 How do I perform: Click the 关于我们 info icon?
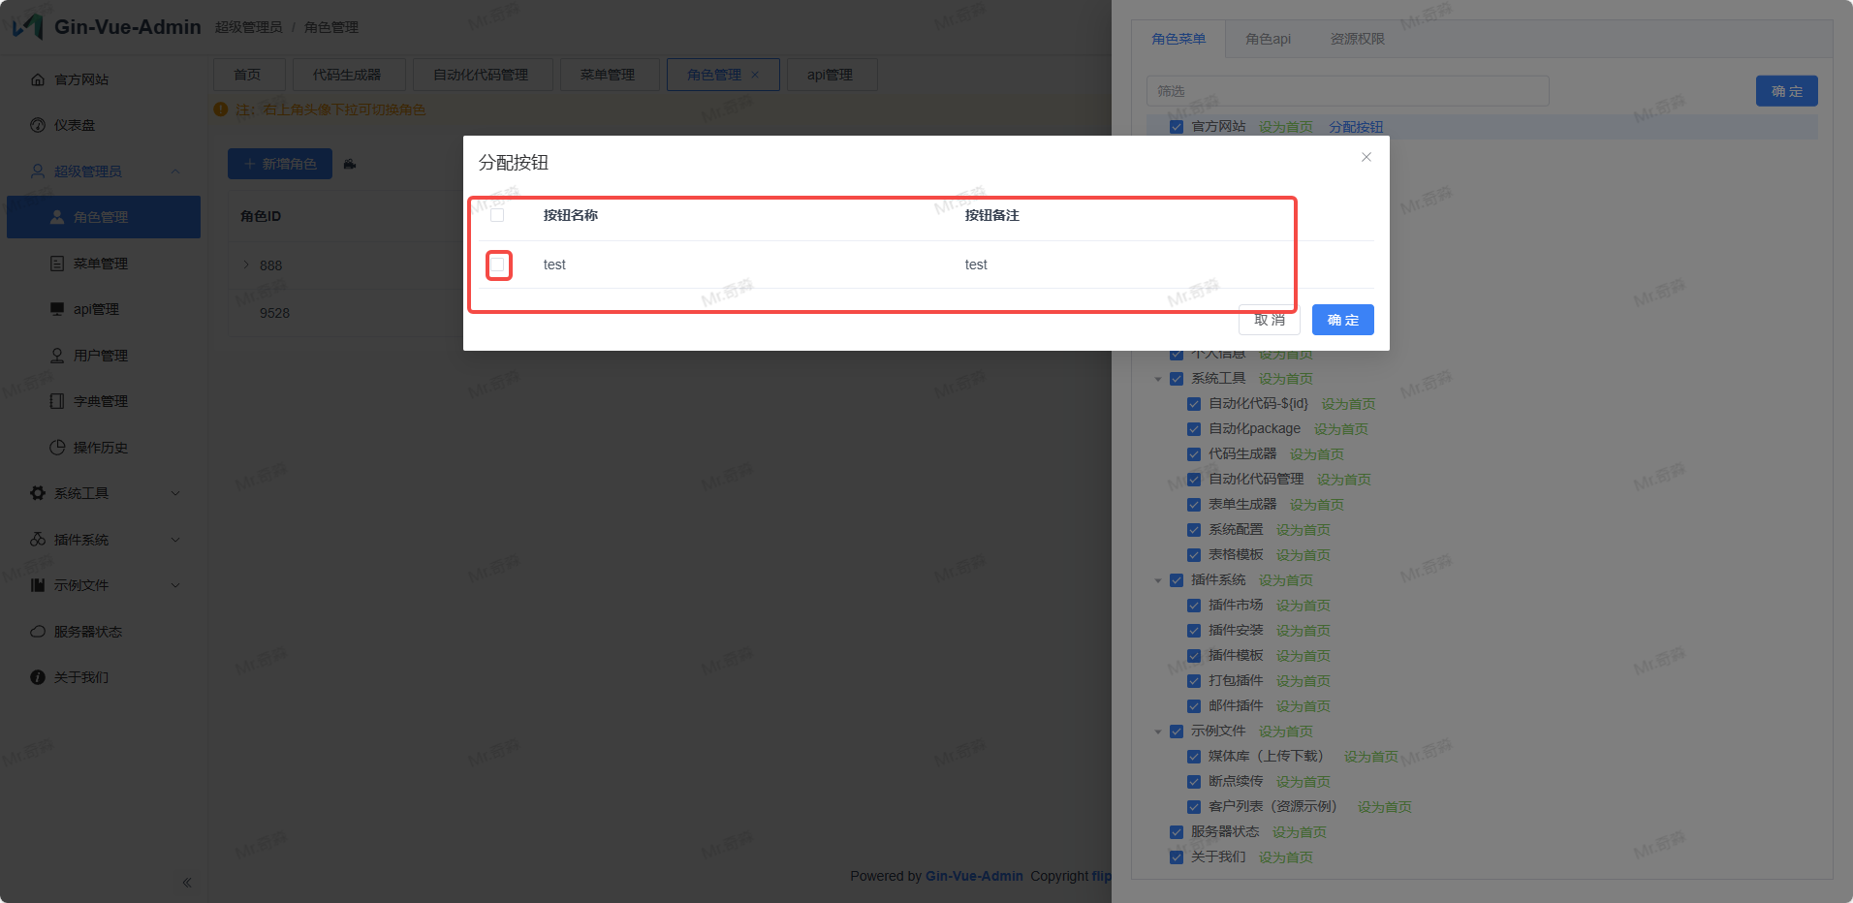(38, 677)
